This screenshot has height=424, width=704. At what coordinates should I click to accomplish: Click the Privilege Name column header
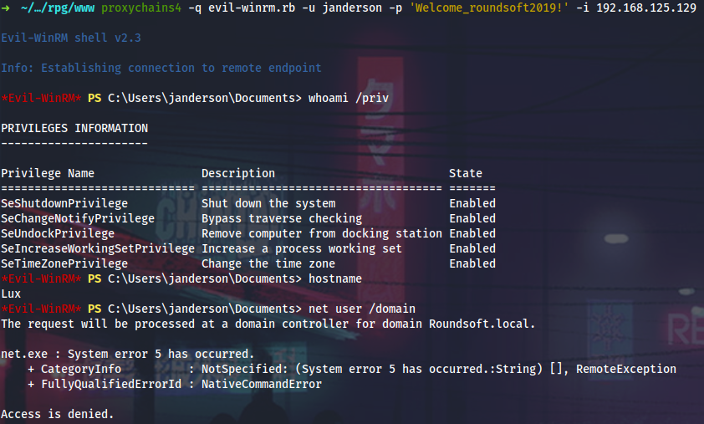pyautogui.click(x=48, y=174)
